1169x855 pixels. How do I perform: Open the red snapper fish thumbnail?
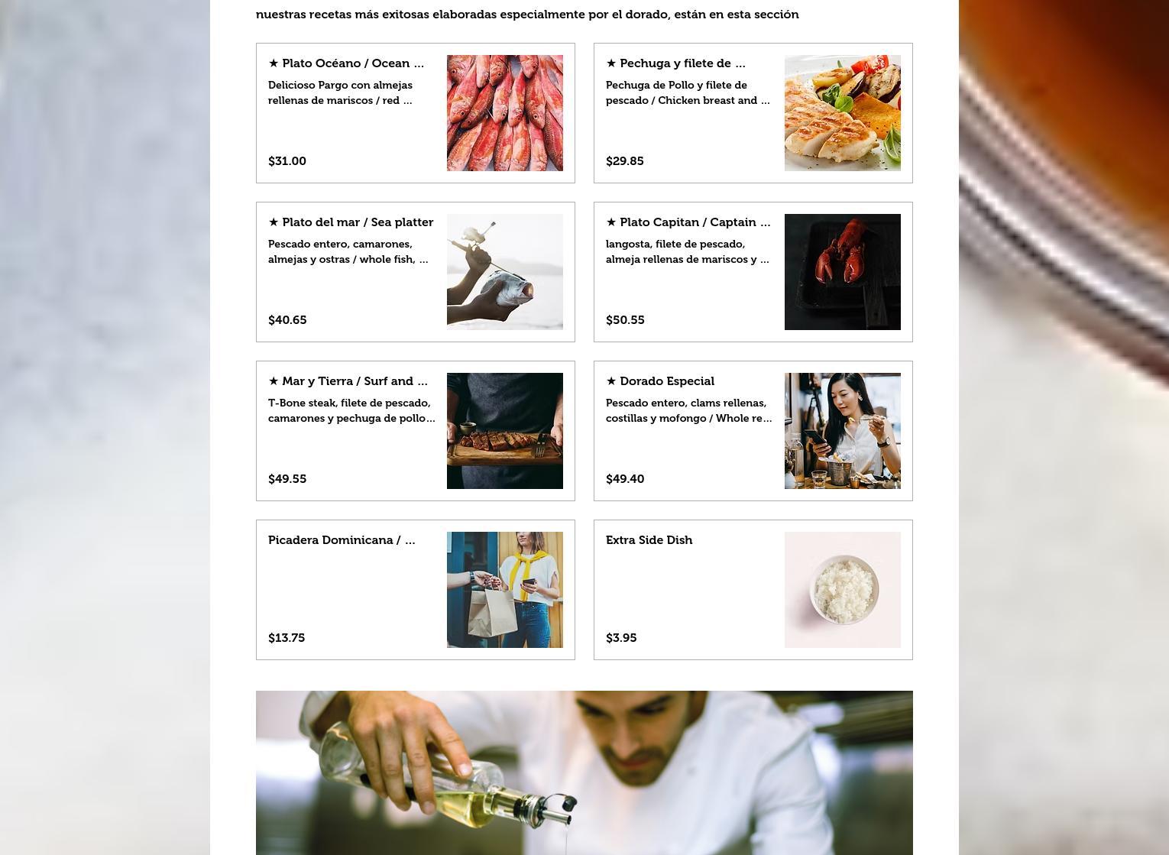pyautogui.click(x=505, y=113)
